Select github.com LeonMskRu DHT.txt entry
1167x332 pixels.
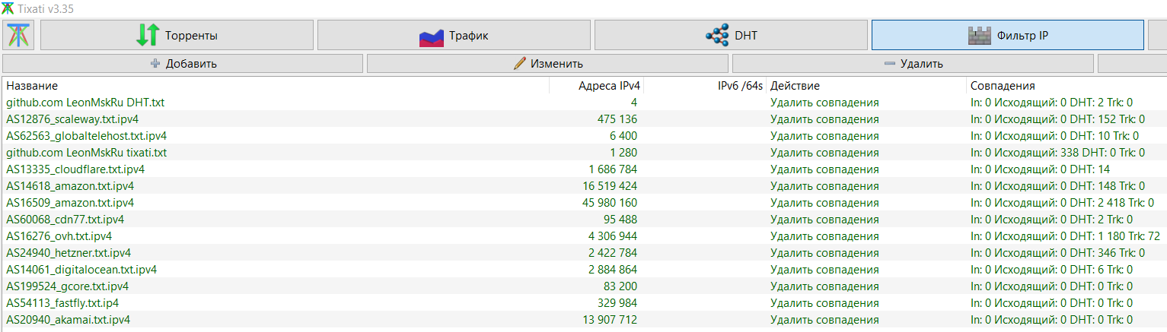point(583,103)
